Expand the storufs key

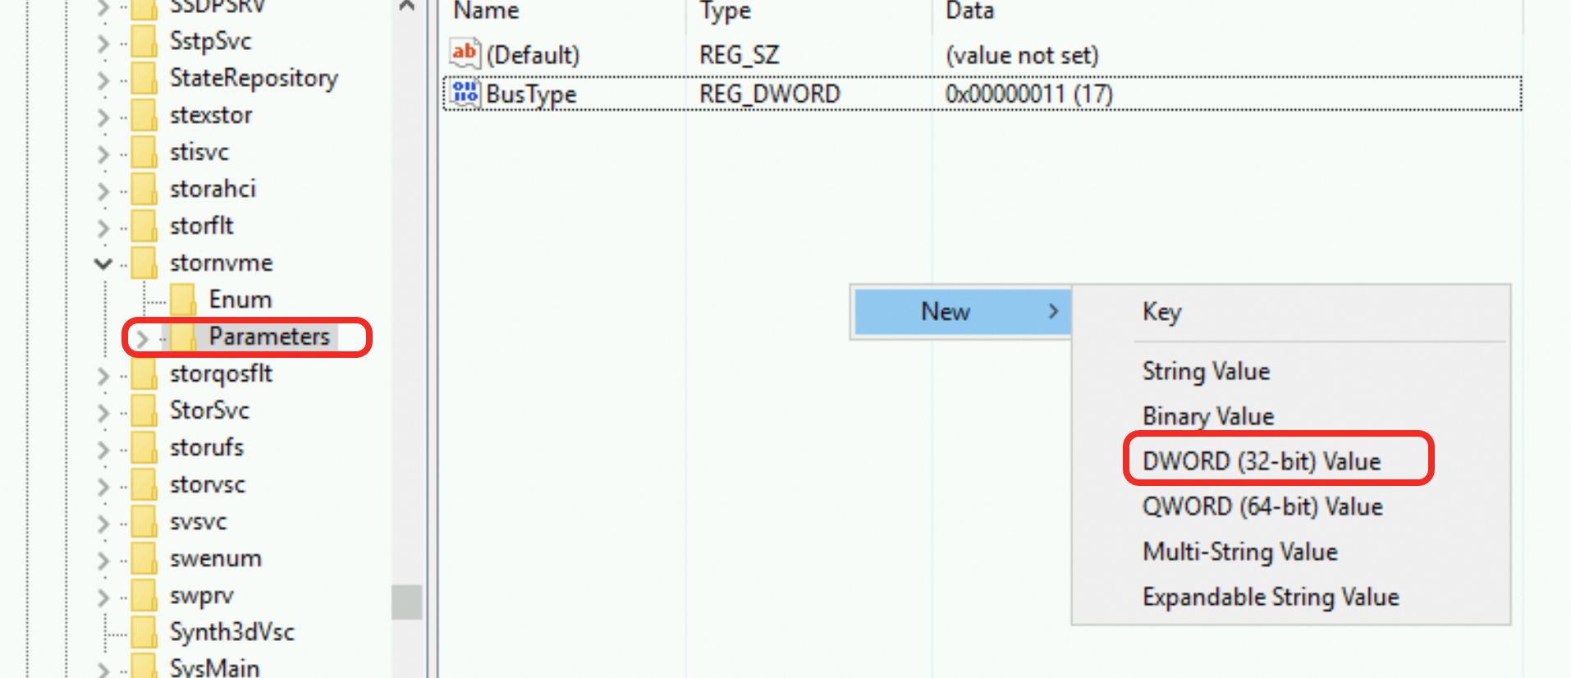point(103,449)
